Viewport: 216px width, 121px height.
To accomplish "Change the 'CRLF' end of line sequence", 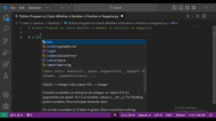I will click(x=169, y=115).
